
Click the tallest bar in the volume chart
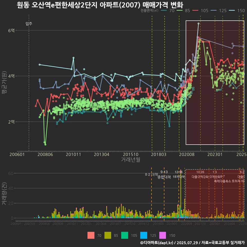click(181, 194)
